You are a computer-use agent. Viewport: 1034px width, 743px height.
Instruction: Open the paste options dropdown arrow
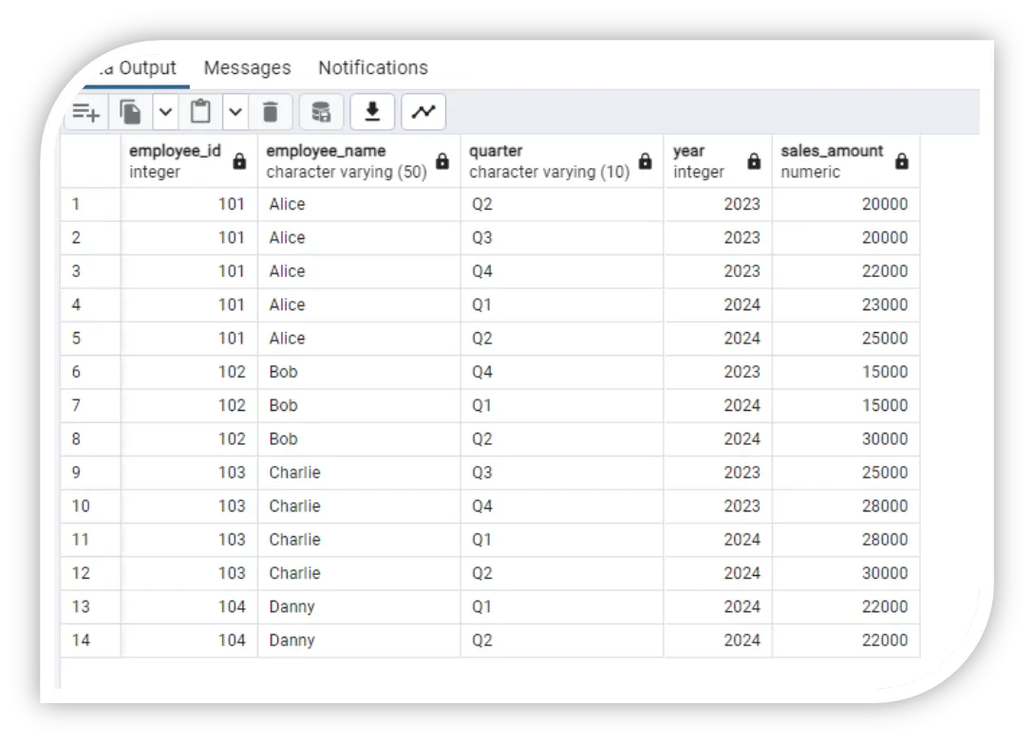tap(235, 111)
